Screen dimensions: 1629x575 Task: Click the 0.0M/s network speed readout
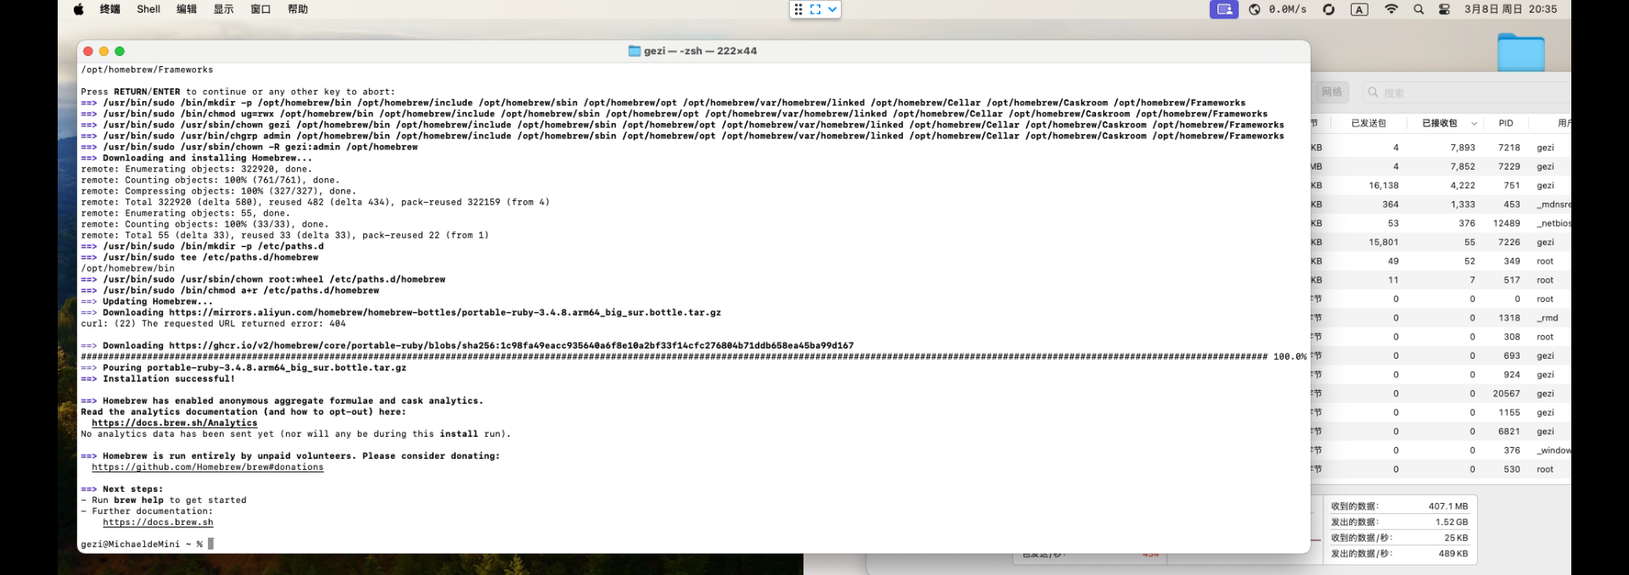tap(1288, 9)
